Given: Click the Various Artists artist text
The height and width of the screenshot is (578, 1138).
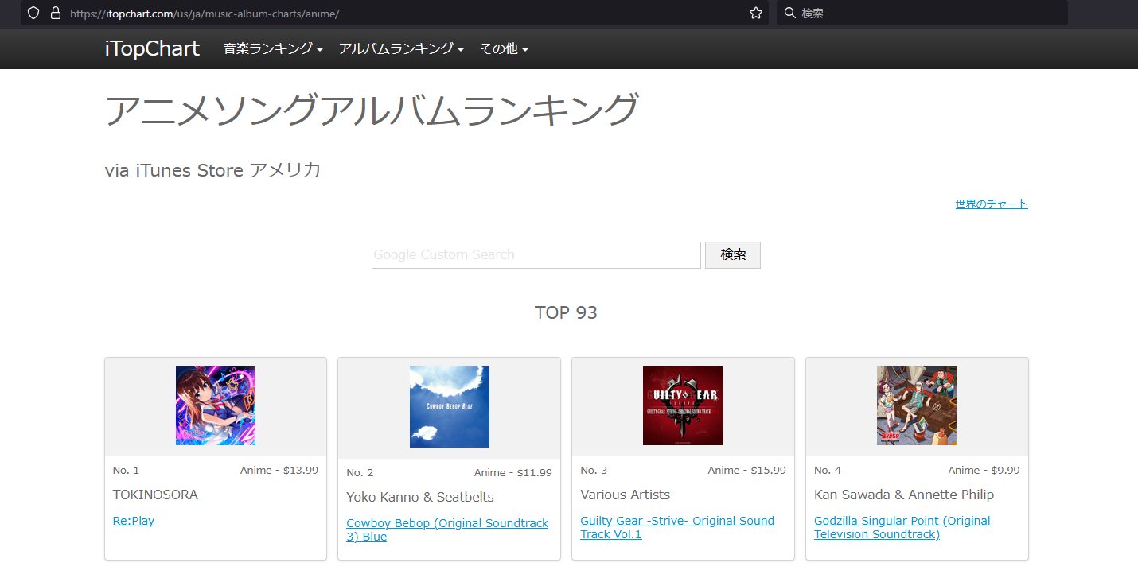Looking at the screenshot, I should [626, 495].
